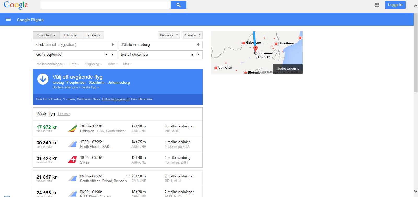The image size is (418, 197).
Task: Click the Upington red dot on map
Action: coord(216,68)
